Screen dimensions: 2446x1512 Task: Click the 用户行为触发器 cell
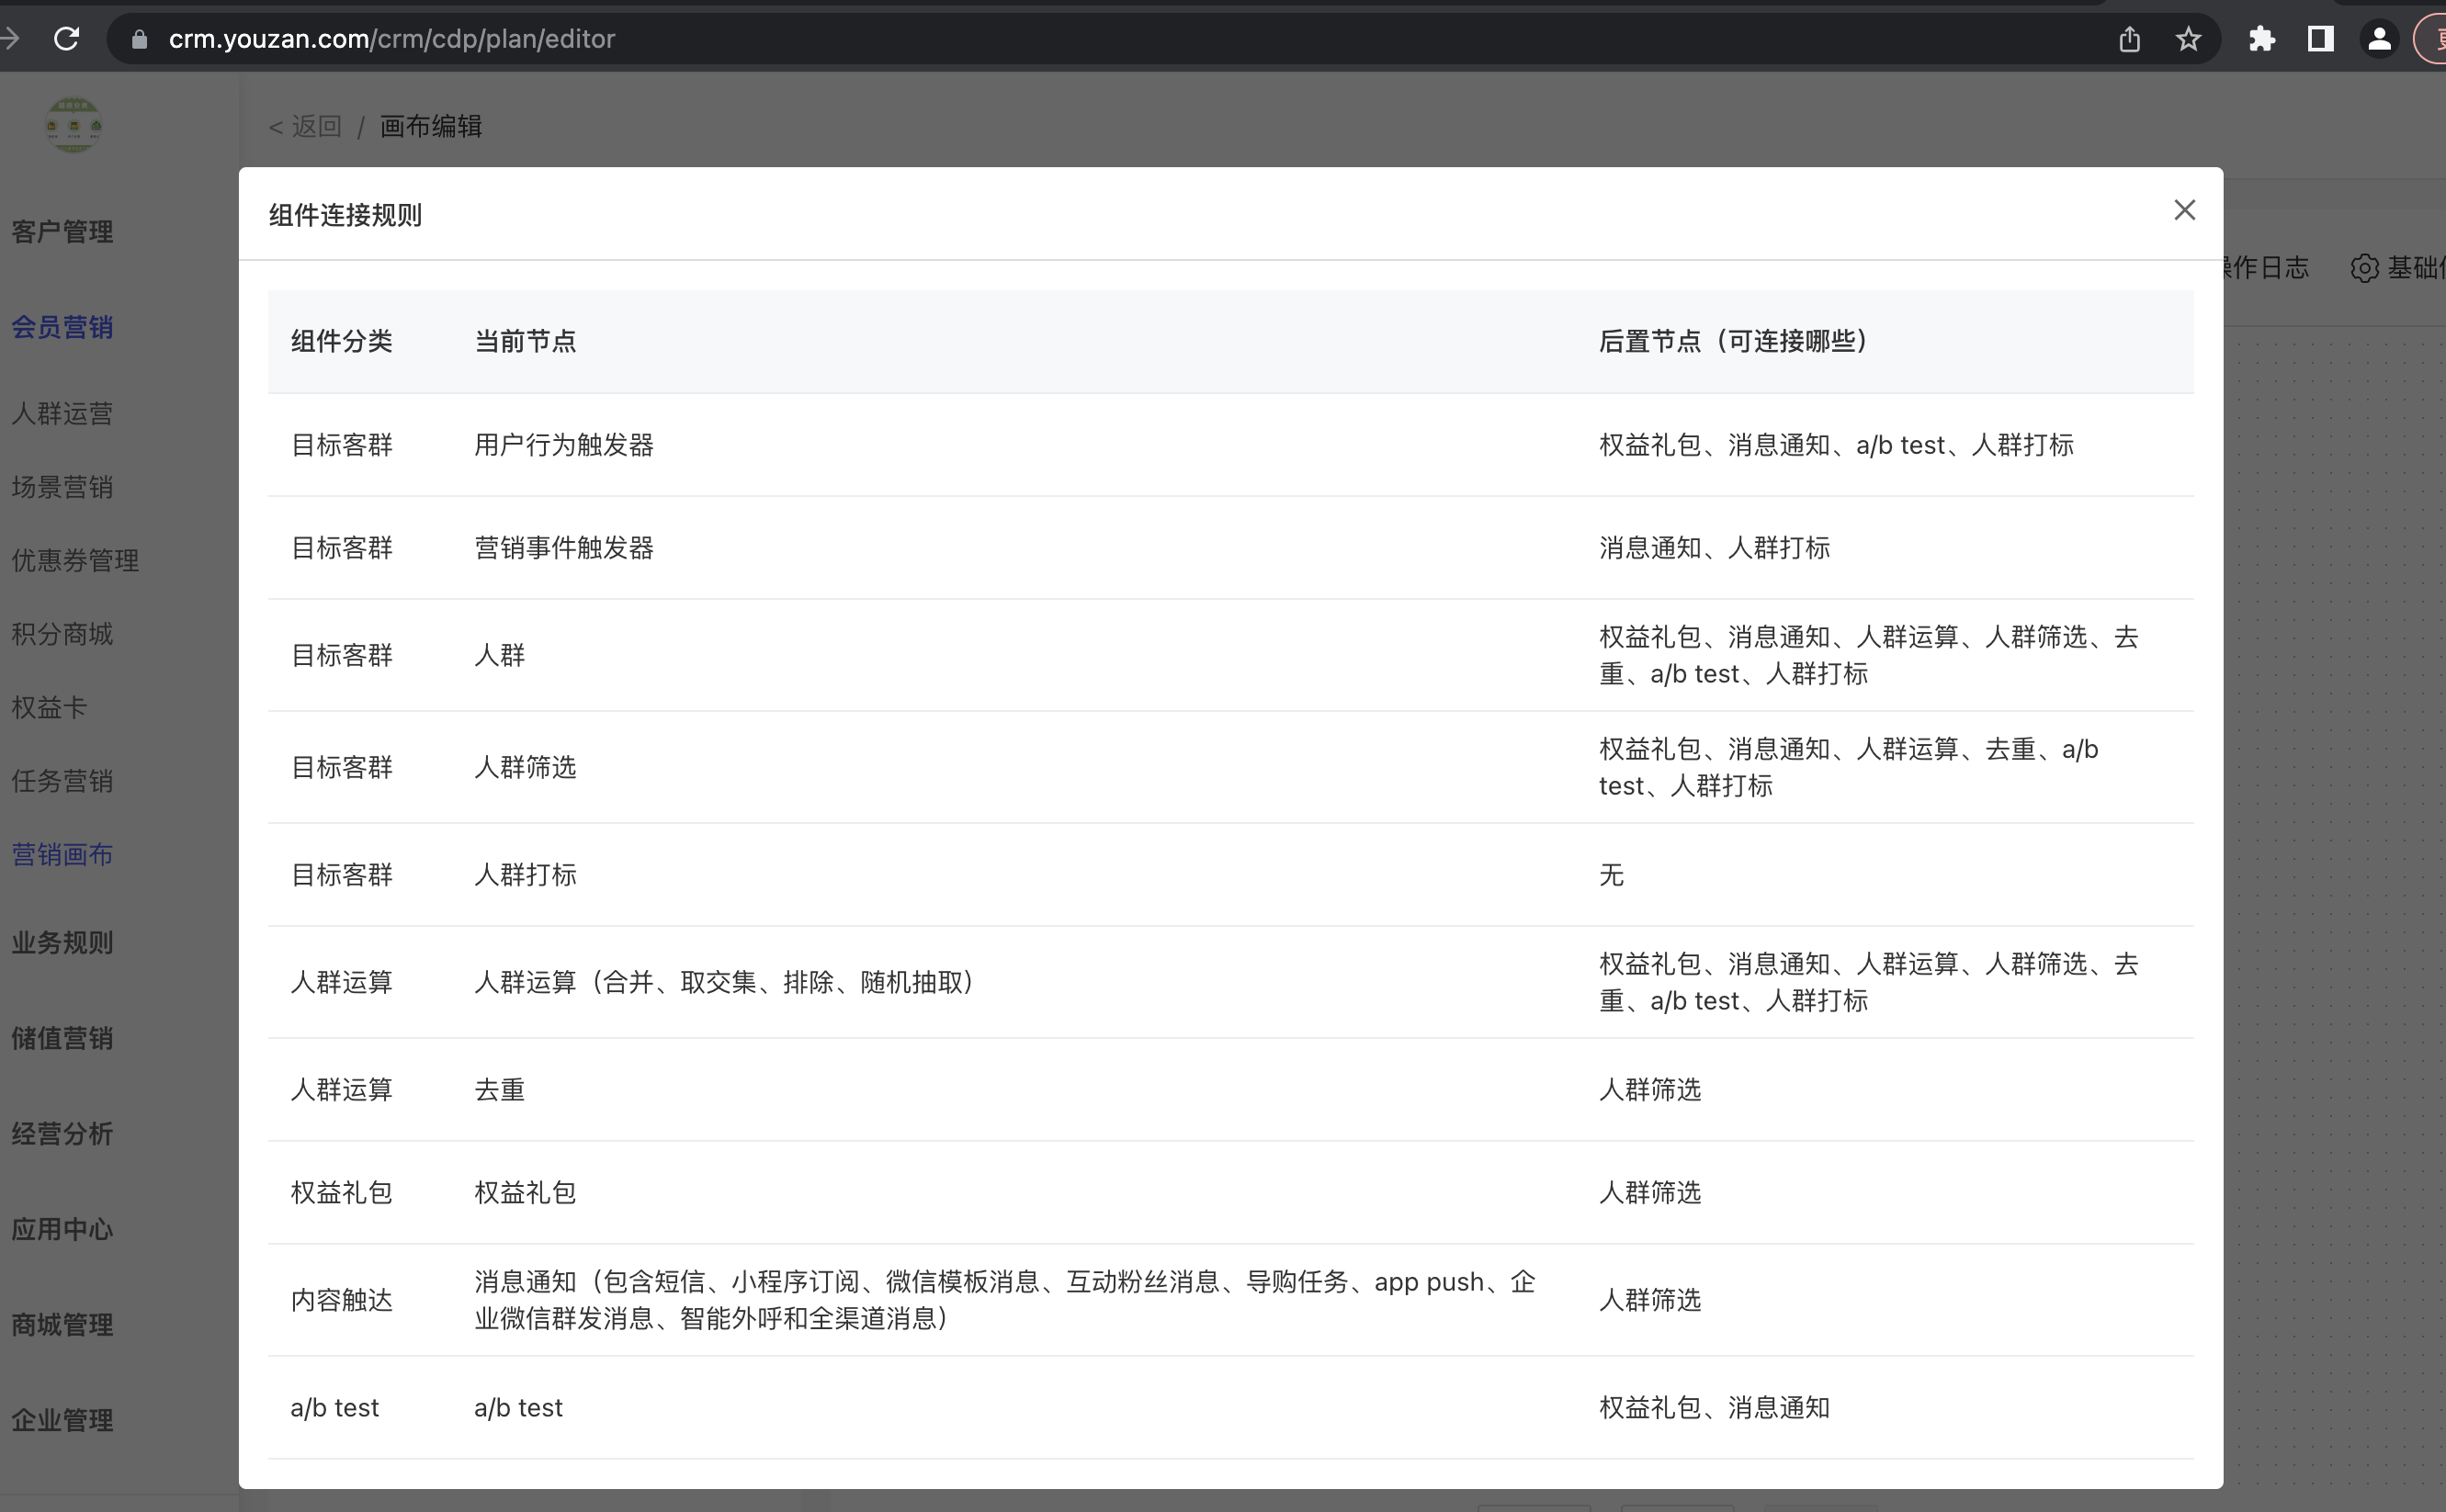point(564,445)
